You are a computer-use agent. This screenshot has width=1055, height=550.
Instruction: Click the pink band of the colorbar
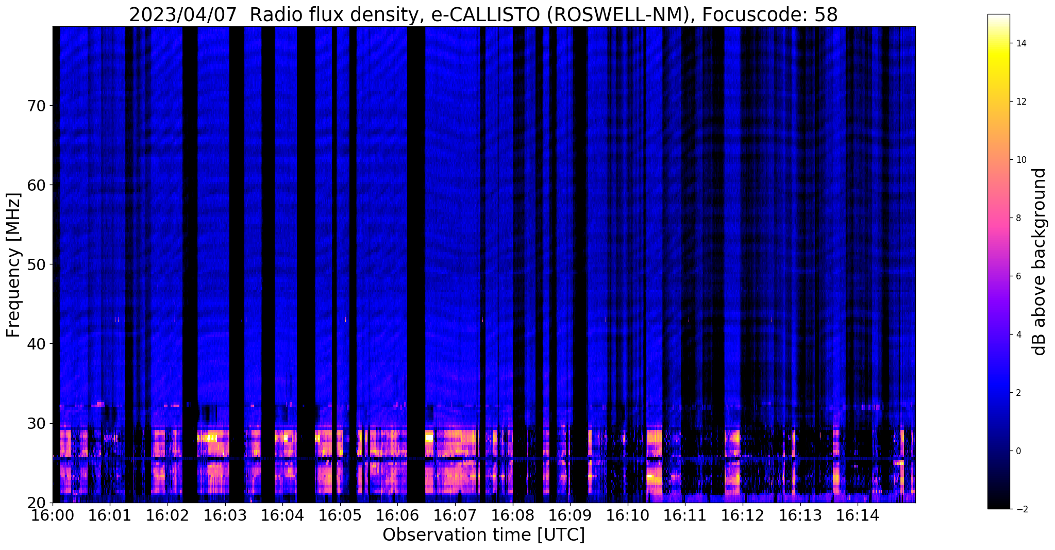999,222
